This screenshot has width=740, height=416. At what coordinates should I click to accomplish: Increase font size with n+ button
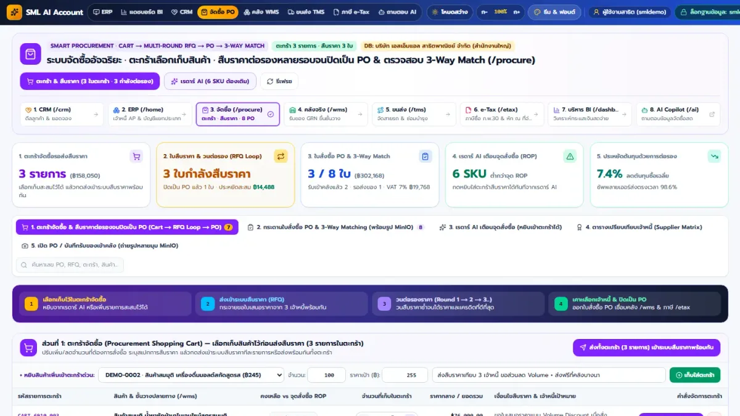(x=517, y=12)
